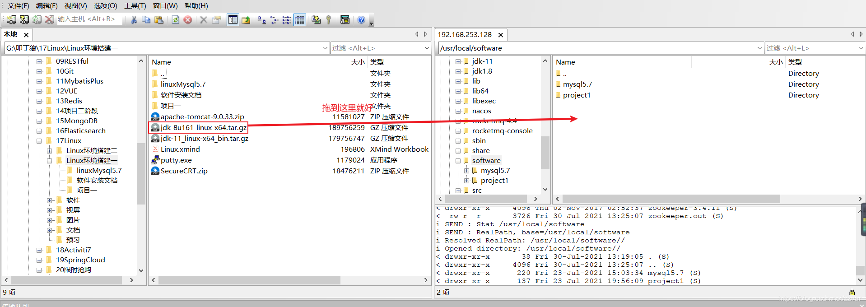Viewport: 866px width, 307px height.
Task: Click the toolbar options overflow arrow
Action: click(372, 23)
